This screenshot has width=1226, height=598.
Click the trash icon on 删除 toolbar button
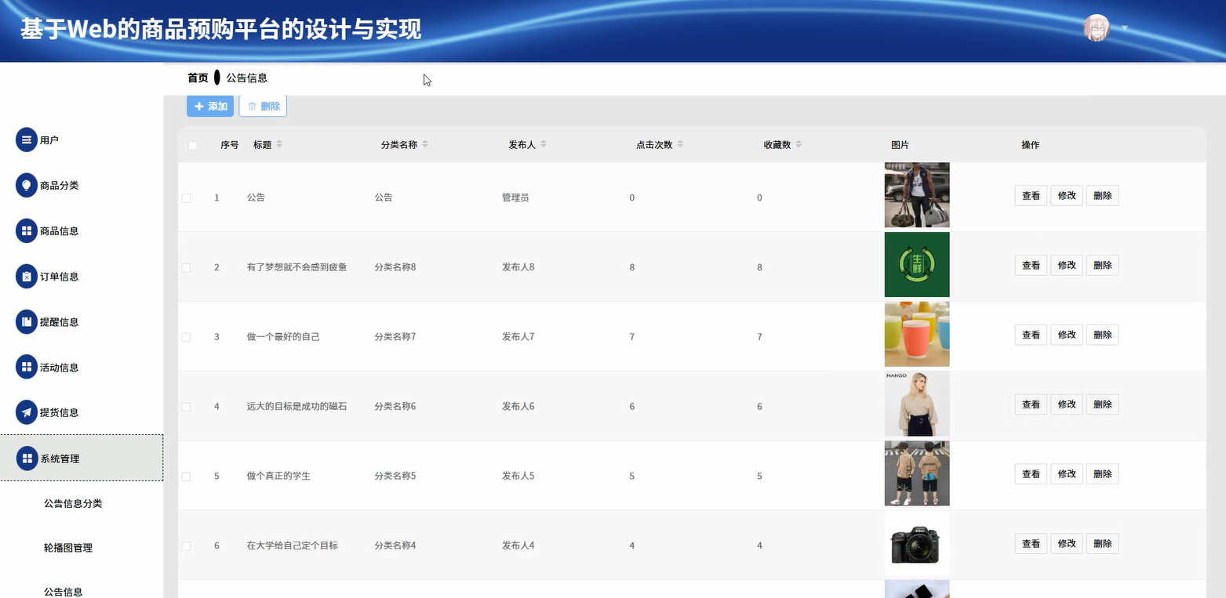pos(253,107)
